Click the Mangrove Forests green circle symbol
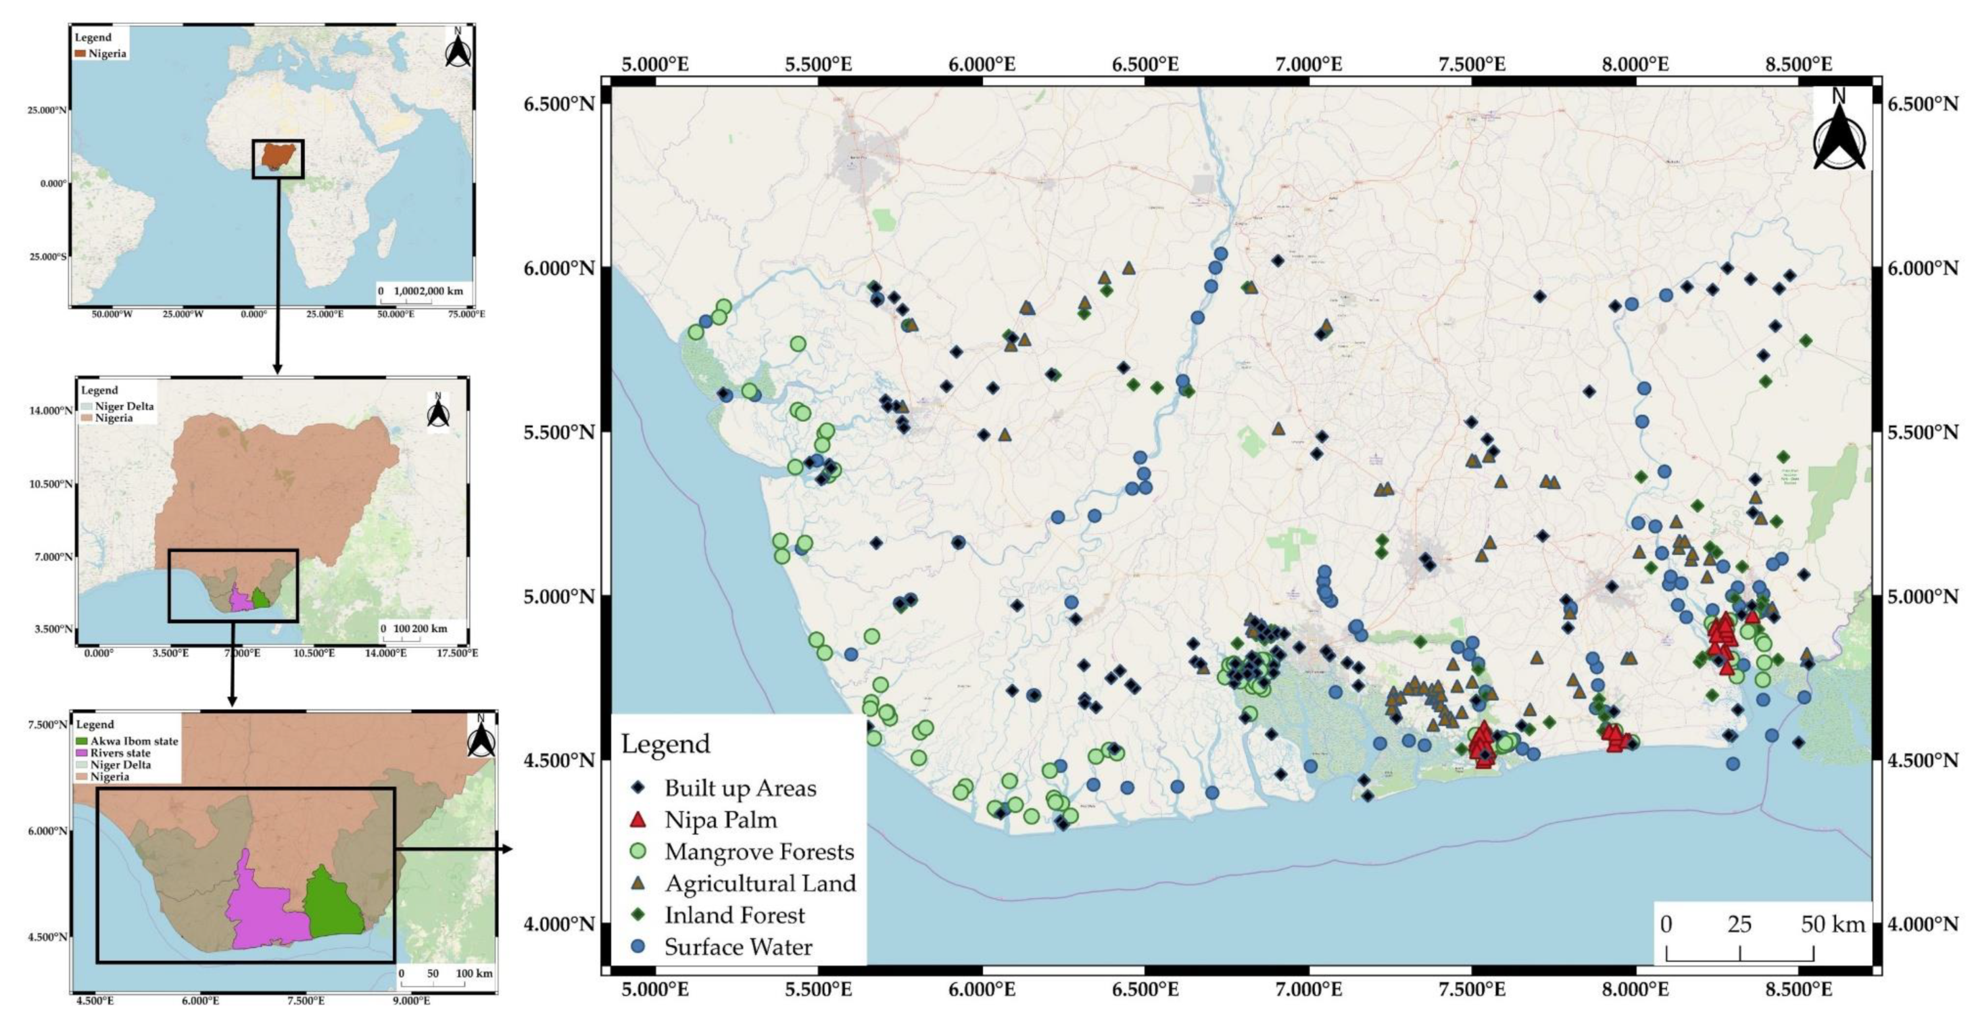The image size is (1974, 1022). pos(638,851)
